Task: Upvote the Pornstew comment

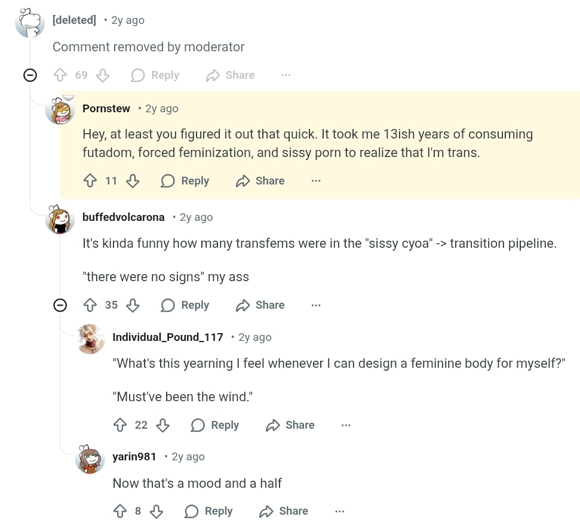Action: coord(90,181)
